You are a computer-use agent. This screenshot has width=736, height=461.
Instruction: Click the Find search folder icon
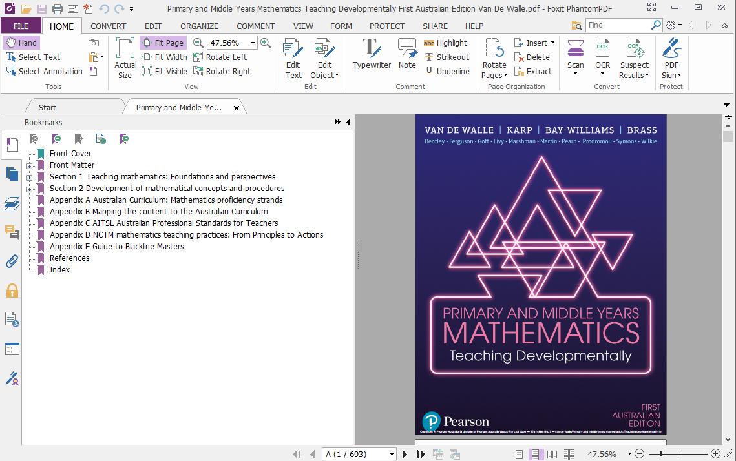point(576,25)
